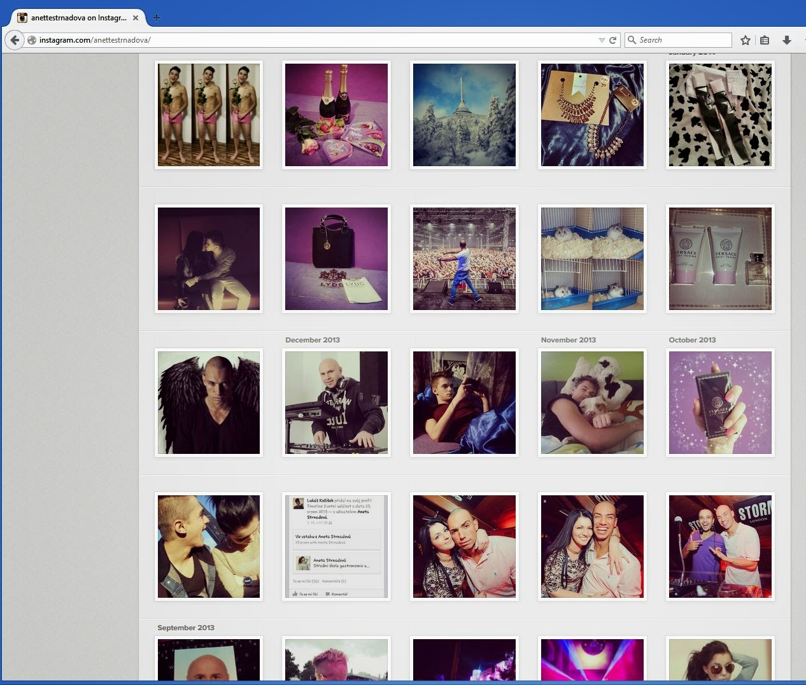Open the Versace perfume in hand photo

[x=720, y=402]
